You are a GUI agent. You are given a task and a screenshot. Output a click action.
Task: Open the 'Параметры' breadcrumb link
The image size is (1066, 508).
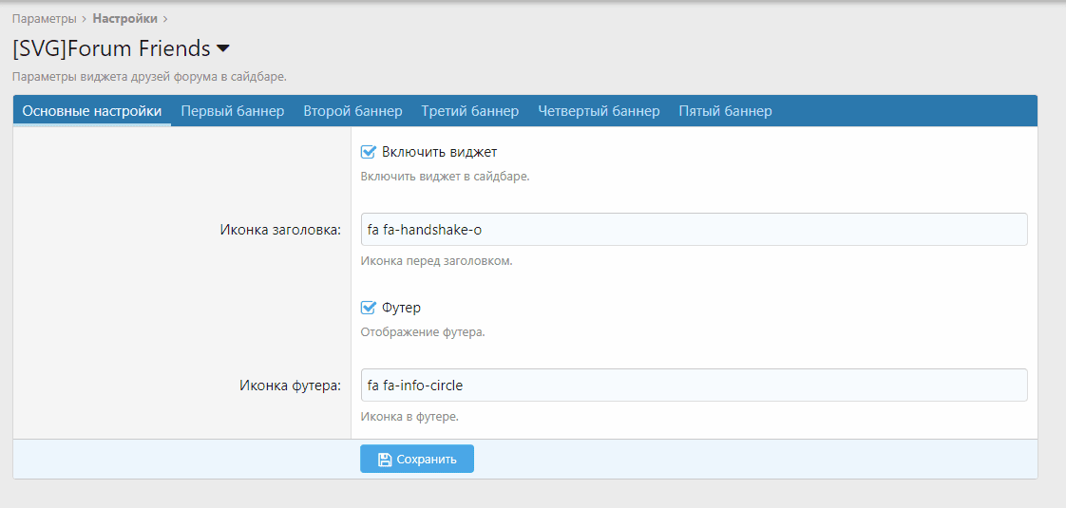pos(44,18)
